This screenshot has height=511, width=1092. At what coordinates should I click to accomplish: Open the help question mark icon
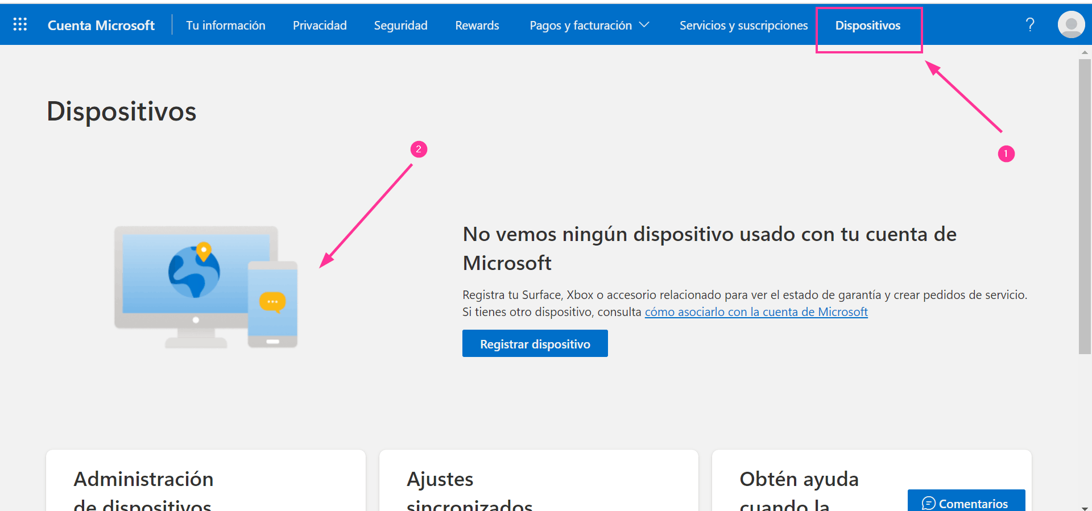click(x=1030, y=24)
